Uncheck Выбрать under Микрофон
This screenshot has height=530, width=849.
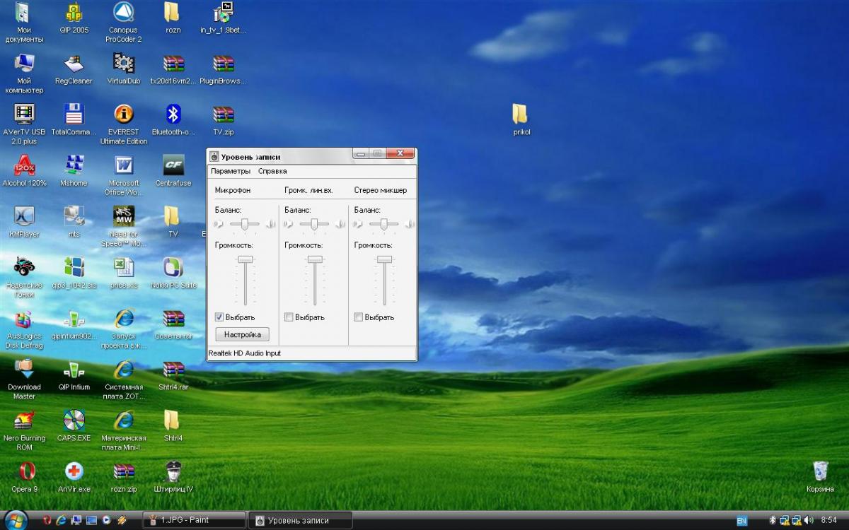(x=219, y=317)
